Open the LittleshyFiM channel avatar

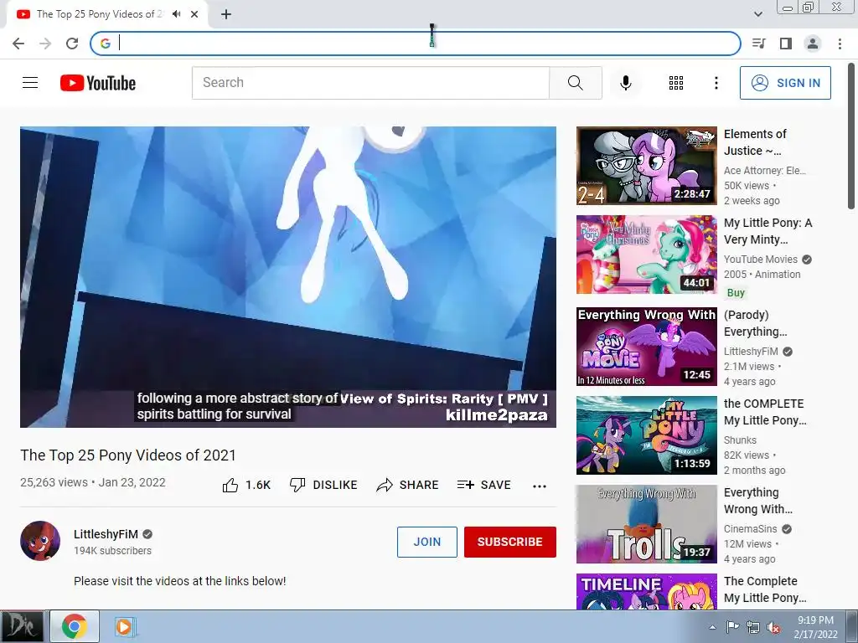coord(40,541)
